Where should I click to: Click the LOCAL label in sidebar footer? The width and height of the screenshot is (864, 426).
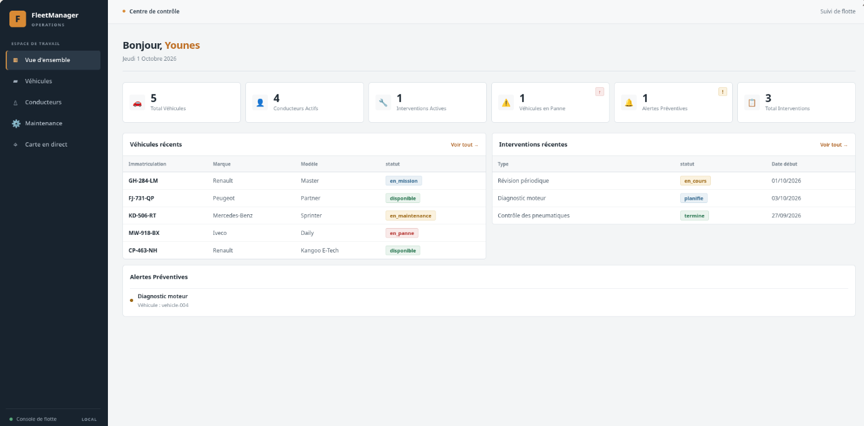coord(89,419)
